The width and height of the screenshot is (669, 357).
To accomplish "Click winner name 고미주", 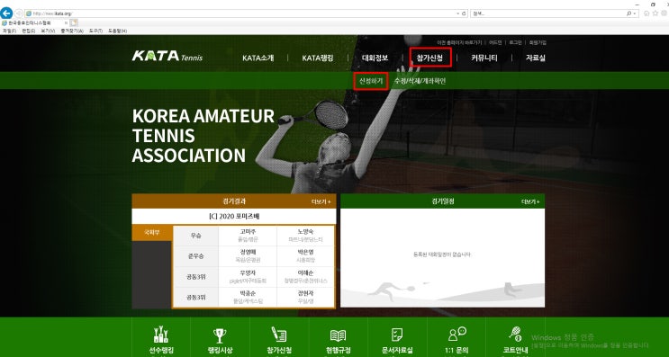I will tap(248, 232).
